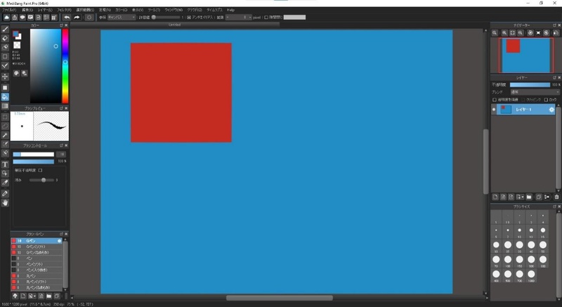Select the Bucket fill tool
Image resolution: width=562 pixels, height=307 pixels.
tap(5, 97)
